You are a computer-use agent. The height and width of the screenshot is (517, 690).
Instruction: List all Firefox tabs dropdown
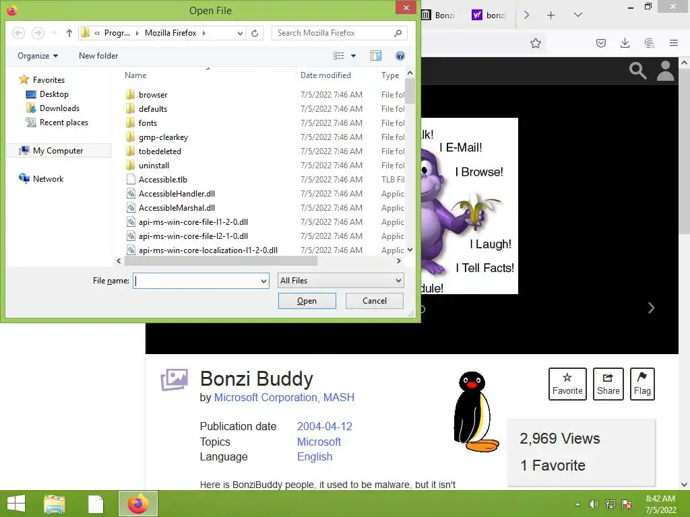coord(577,15)
